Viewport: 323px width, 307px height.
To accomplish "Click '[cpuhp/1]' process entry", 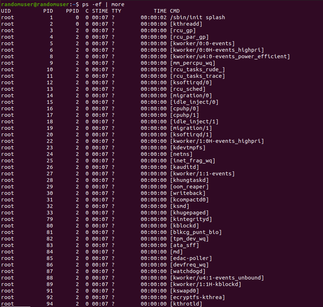I will 184,115.
